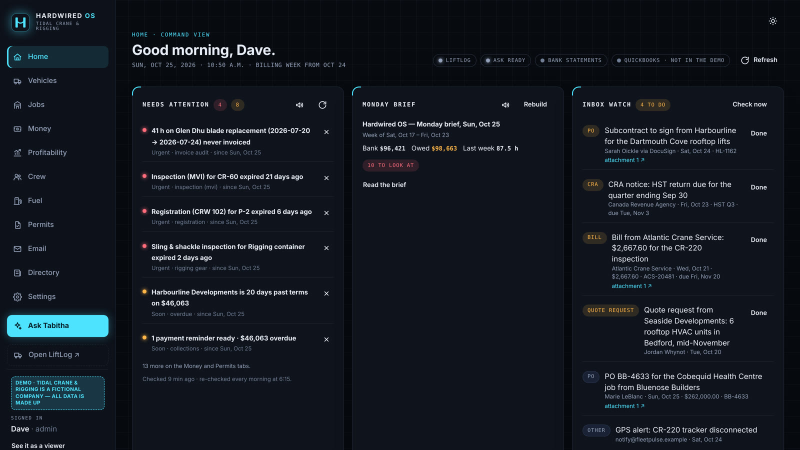800x450 pixels.
Task: Refresh the command view
Action: (759, 60)
